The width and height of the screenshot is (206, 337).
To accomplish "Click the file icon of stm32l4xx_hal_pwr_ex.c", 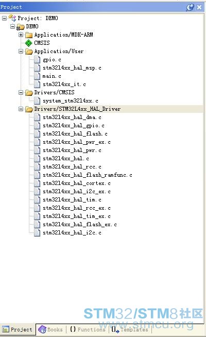I will tap(37, 142).
